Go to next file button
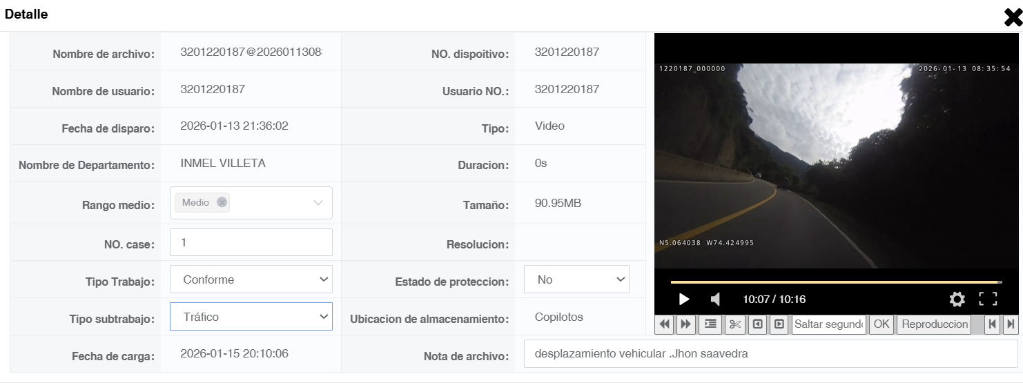The width and height of the screenshot is (1023, 383). [1011, 324]
